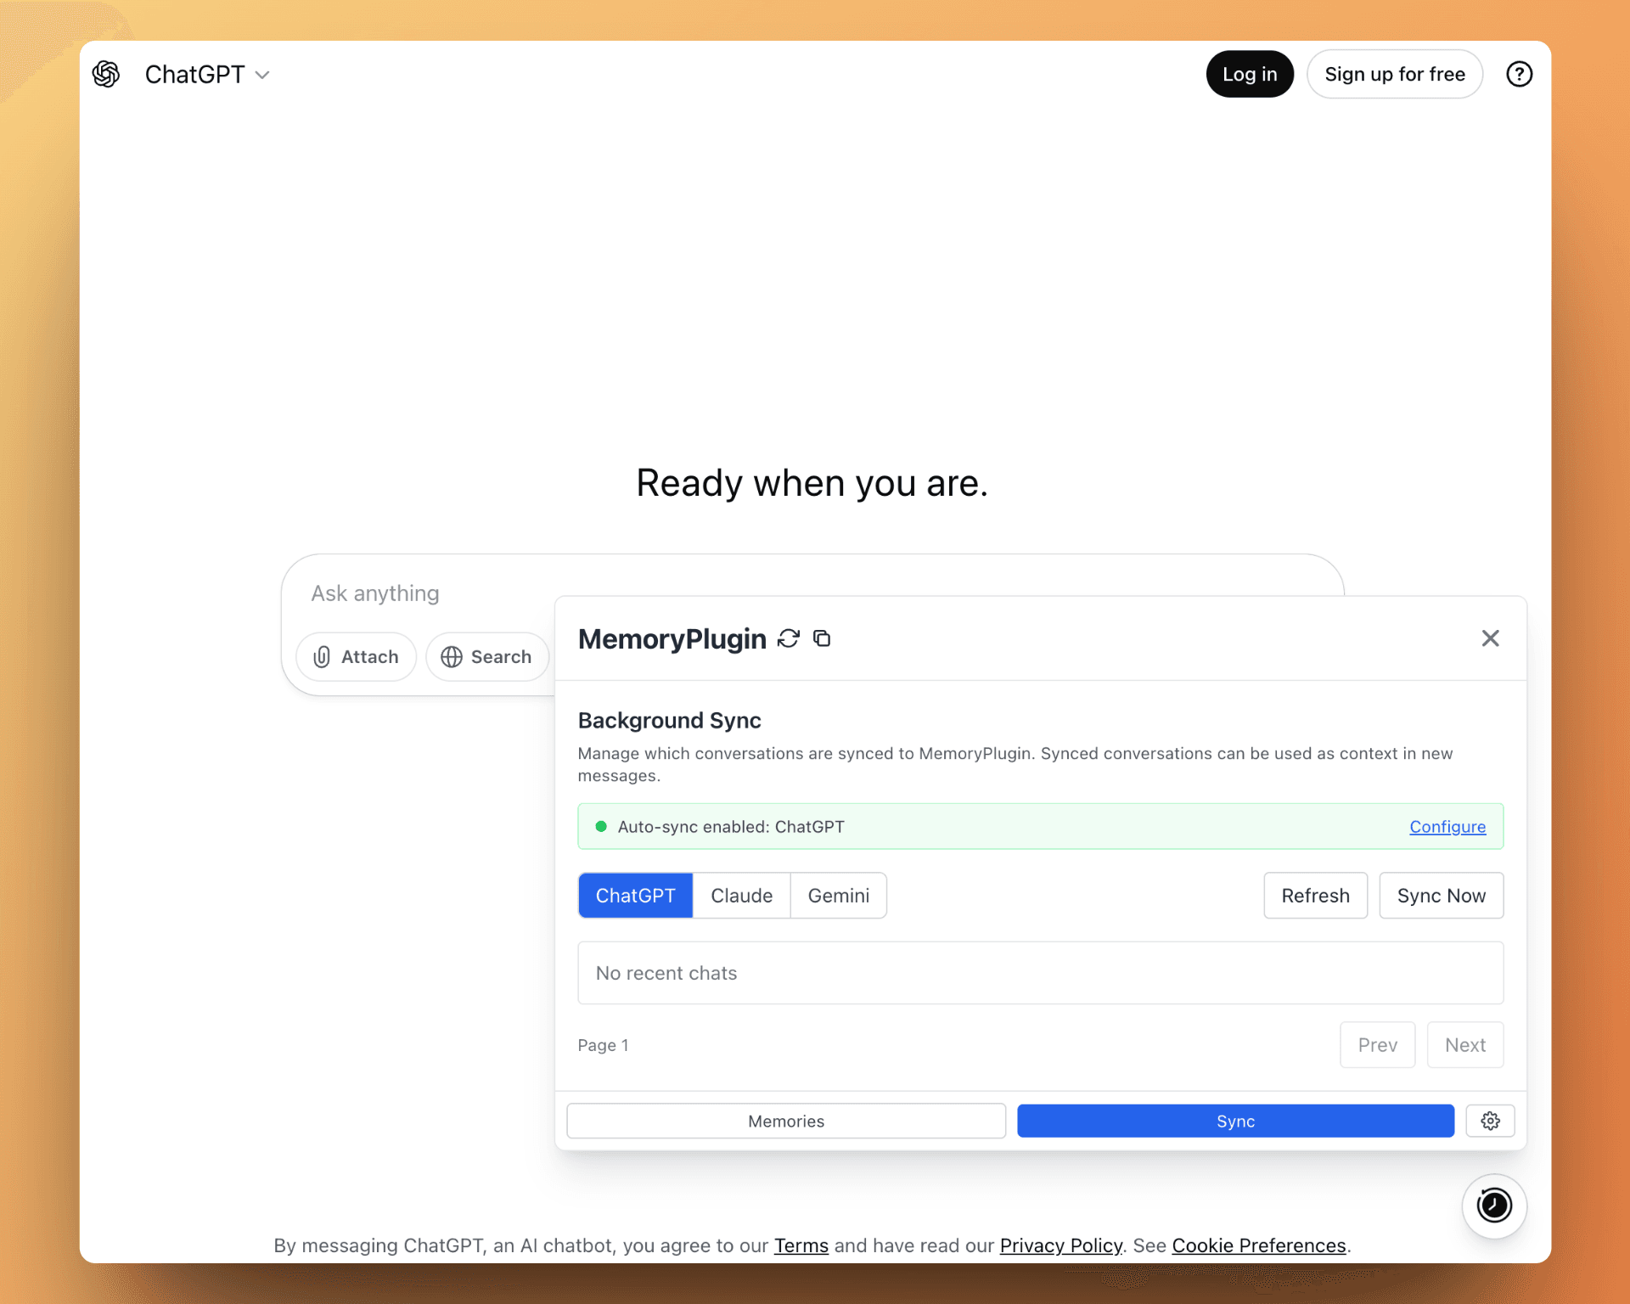1630x1304 pixels.
Task: Open the Memories section at panel bottom
Action: pos(786,1121)
